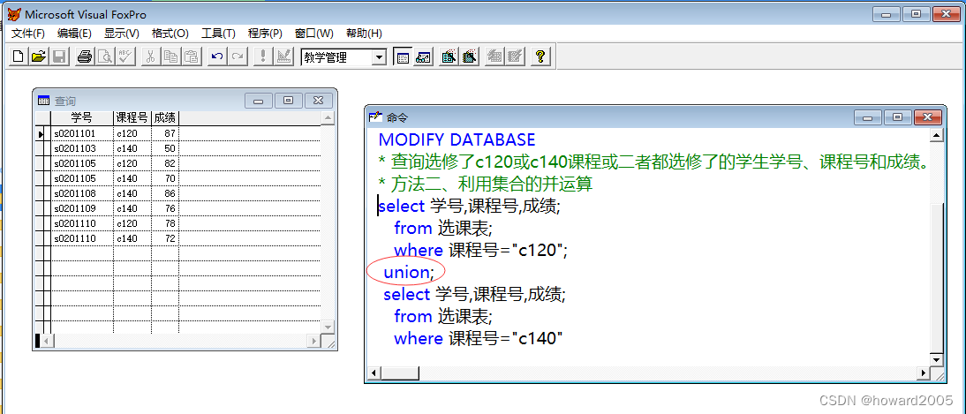The height and width of the screenshot is (414, 966).
Task: Click the Redo arrow icon
Action: [238, 56]
